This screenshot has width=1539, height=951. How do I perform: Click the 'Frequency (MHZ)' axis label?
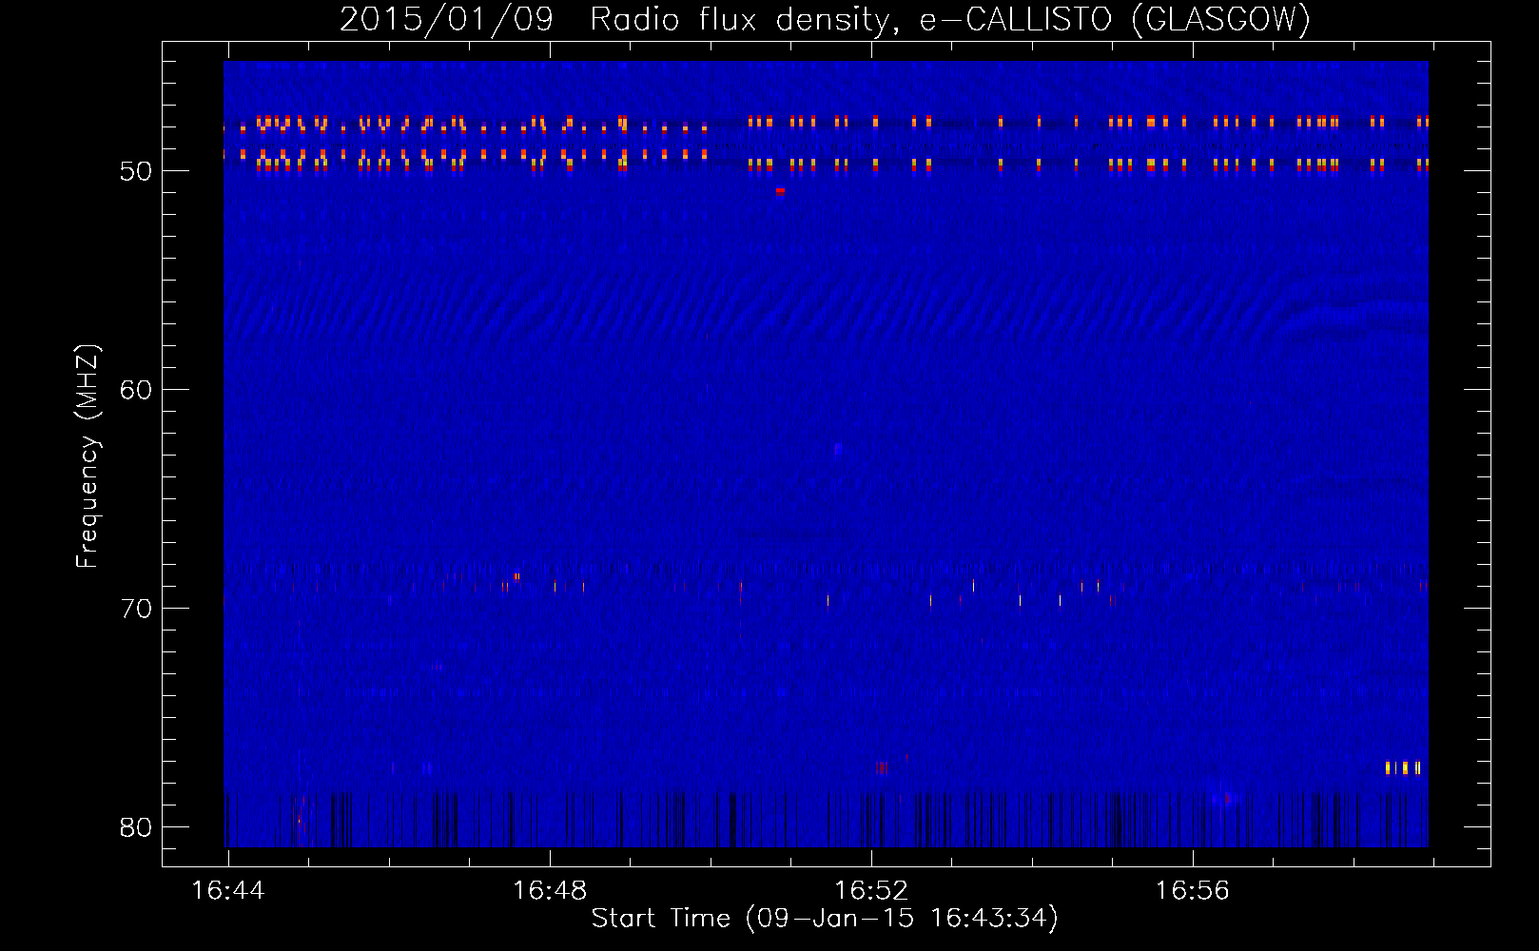click(88, 456)
